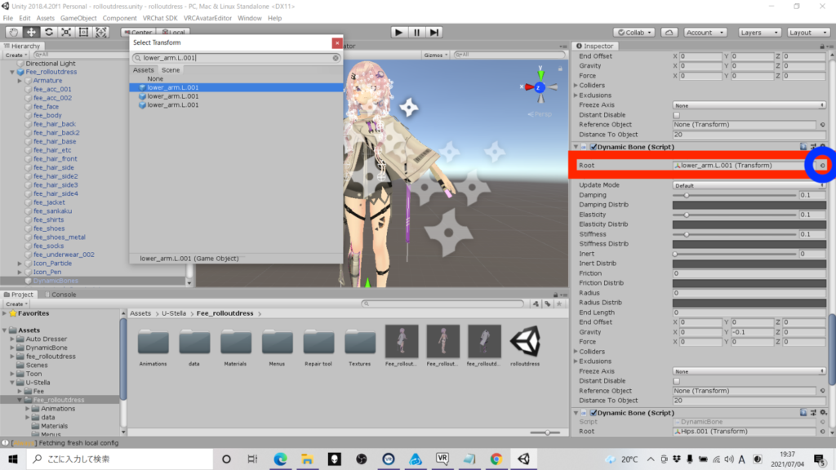Viewport: 836px width, 470px height.
Task: Click Search by Label icon in Project panel
Action: (x=548, y=304)
